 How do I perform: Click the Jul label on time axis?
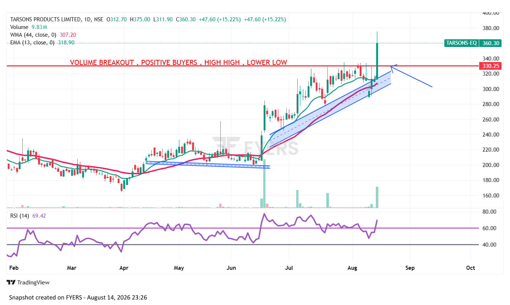[289, 268]
